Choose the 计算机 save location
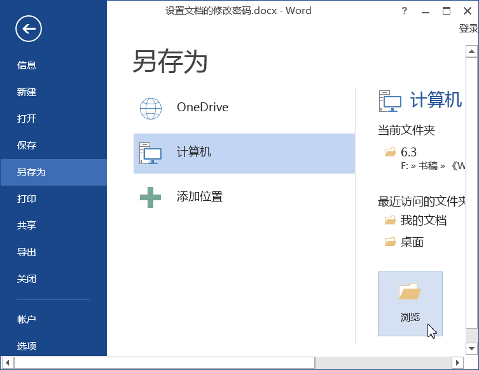Screen dimensions: 479x370 coord(244,153)
